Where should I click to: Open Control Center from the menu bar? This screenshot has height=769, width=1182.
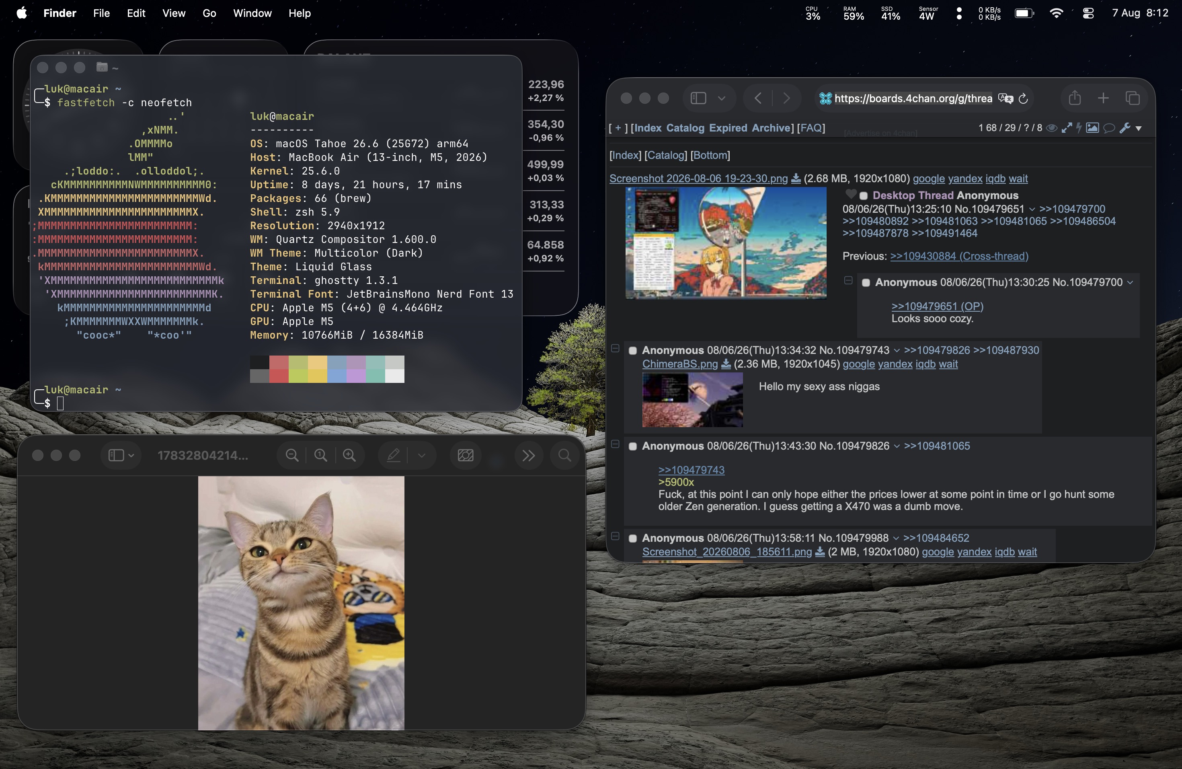pyautogui.click(x=1088, y=13)
